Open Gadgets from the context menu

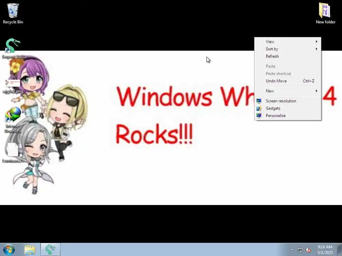(x=288, y=108)
